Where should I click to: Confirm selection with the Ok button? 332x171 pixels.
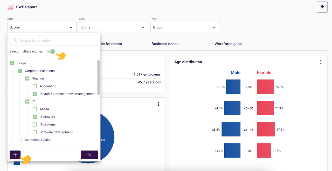coord(89,155)
